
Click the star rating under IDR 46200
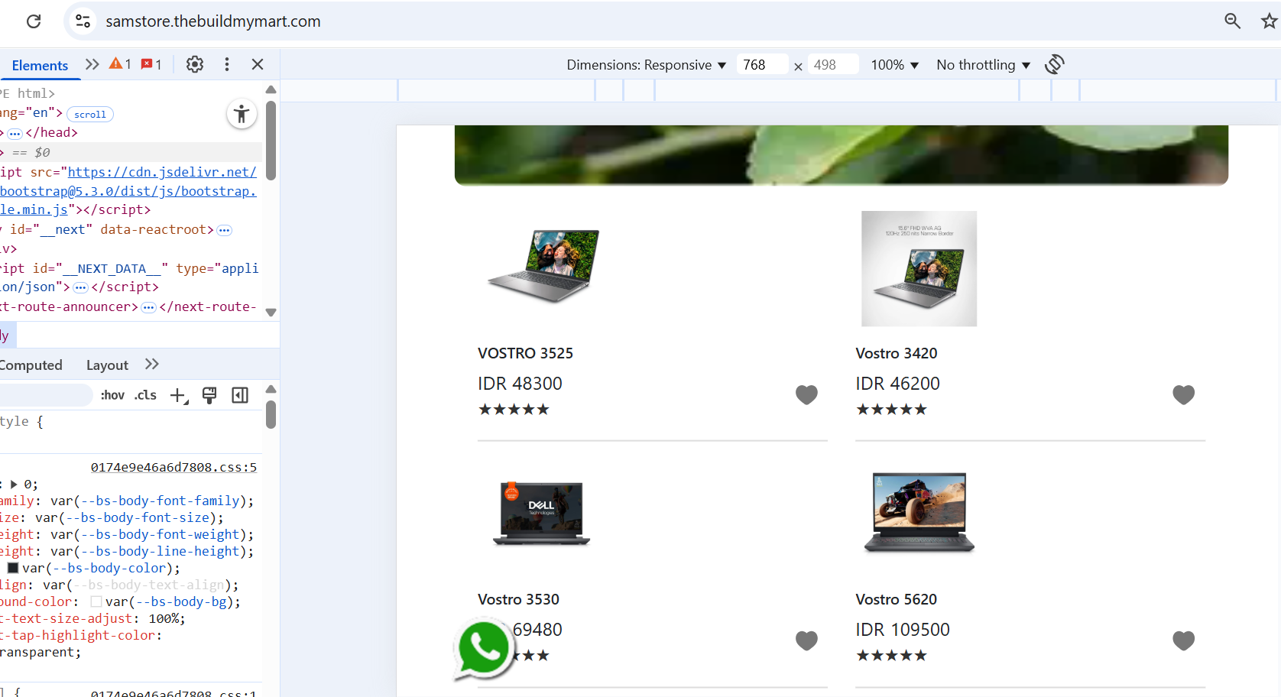pyautogui.click(x=891, y=410)
